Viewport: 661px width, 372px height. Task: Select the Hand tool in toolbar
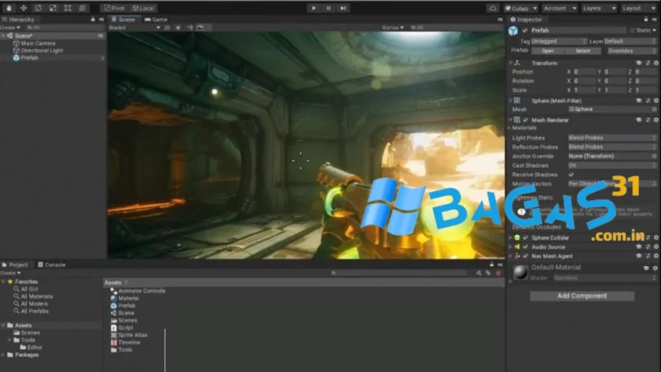[9, 8]
